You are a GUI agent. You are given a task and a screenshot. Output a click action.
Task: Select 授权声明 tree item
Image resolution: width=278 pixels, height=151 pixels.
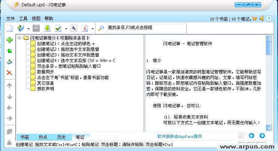tap(45, 89)
